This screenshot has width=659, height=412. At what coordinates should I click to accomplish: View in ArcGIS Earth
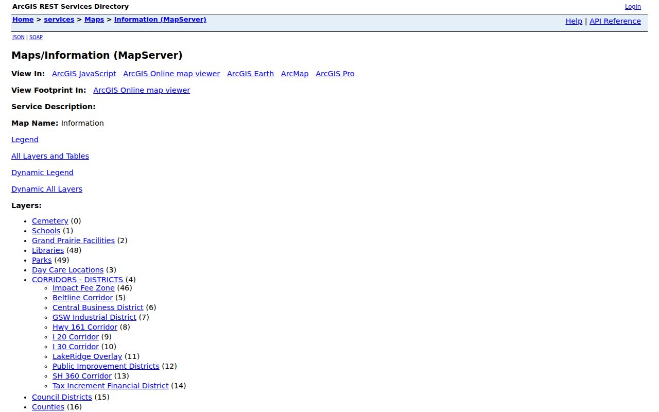(x=250, y=74)
